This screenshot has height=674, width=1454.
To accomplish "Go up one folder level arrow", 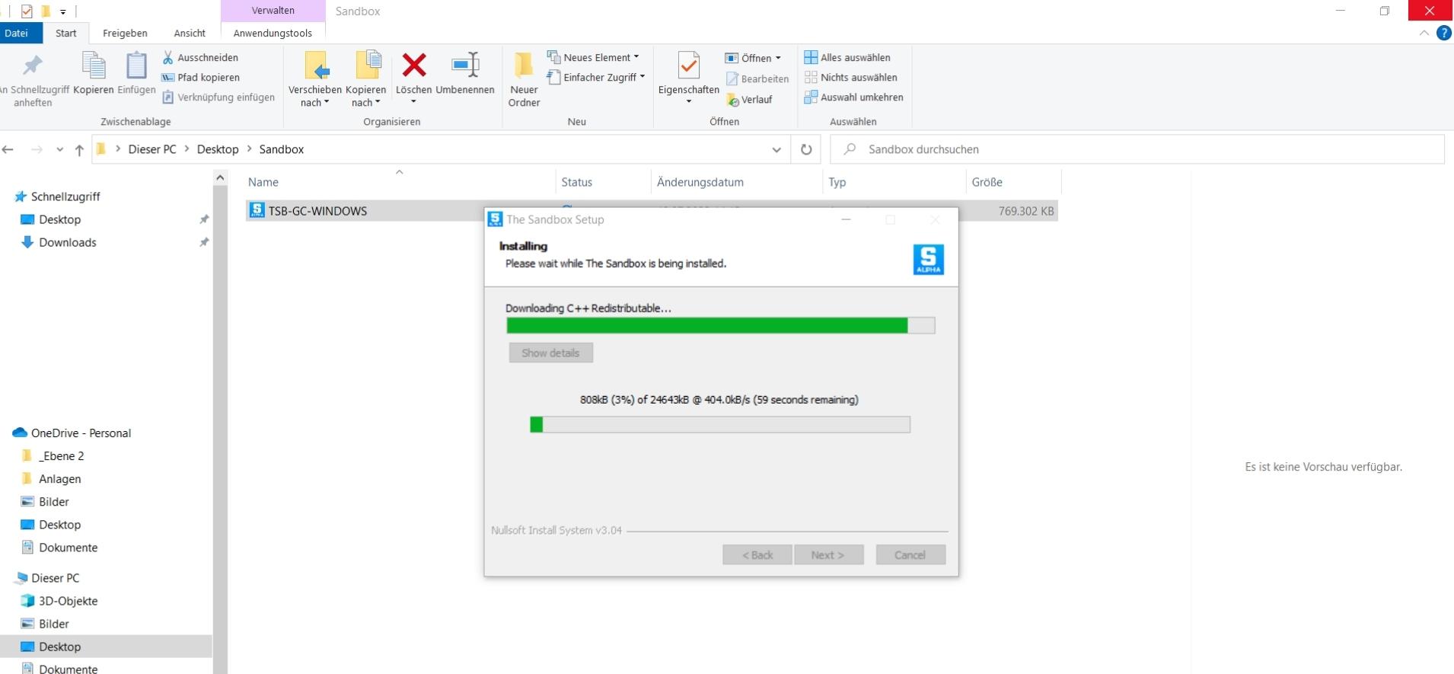I will (x=79, y=150).
